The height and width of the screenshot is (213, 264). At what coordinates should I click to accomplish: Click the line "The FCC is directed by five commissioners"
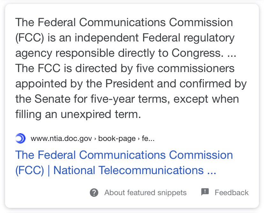125,69
